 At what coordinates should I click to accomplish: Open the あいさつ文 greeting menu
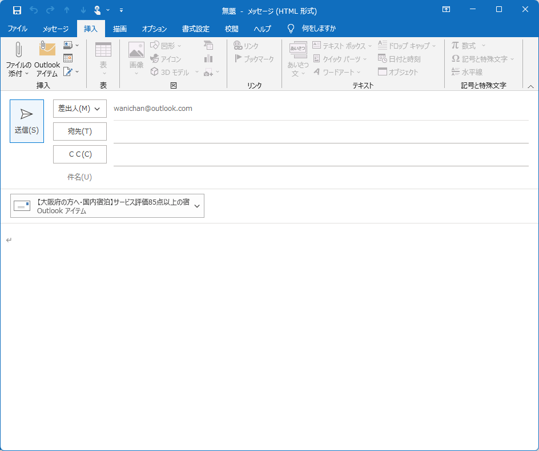[297, 59]
